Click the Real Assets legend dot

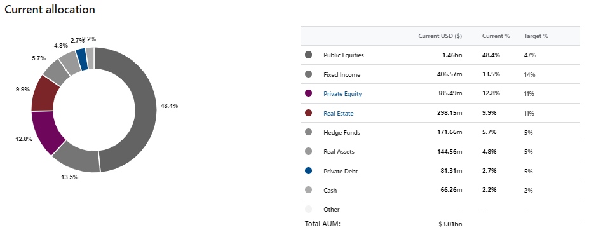(x=308, y=151)
